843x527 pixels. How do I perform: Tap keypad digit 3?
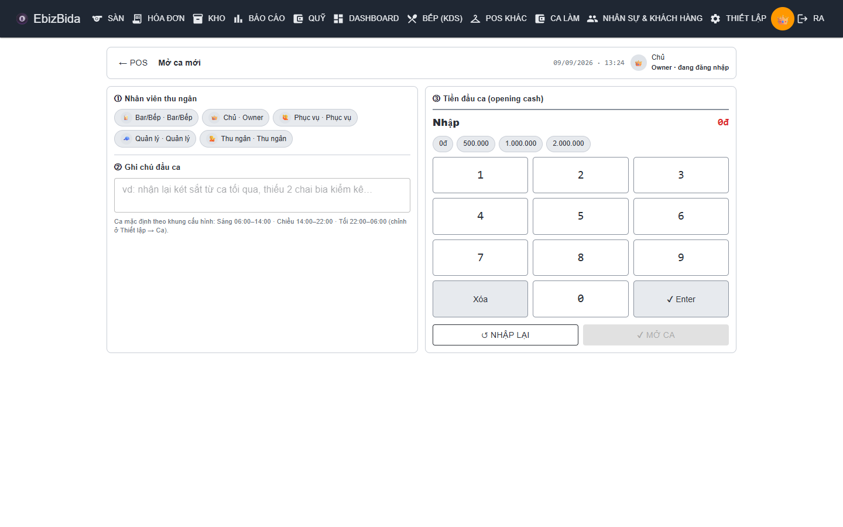[x=681, y=175]
